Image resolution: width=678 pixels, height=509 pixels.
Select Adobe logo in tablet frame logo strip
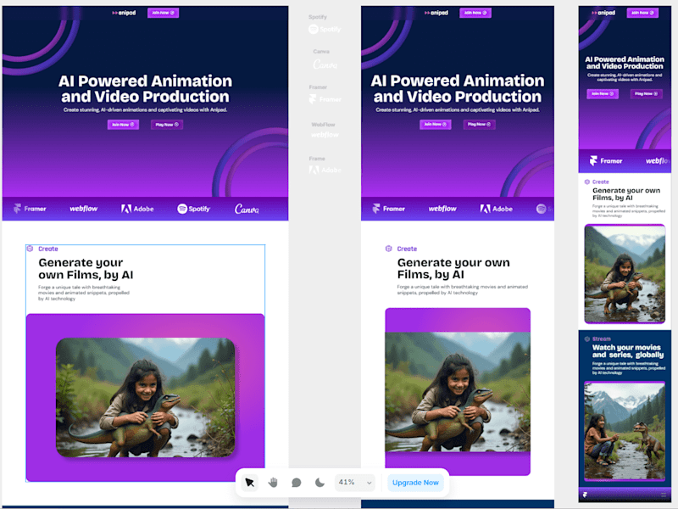click(496, 209)
